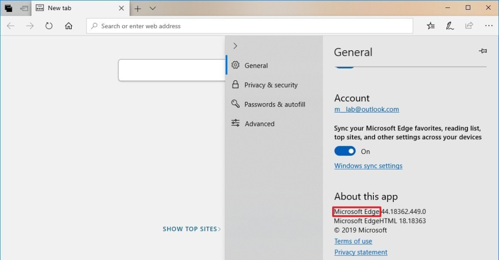499x260 pixels.
Task: Pin the settings pane
Action: pyautogui.click(x=483, y=51)
